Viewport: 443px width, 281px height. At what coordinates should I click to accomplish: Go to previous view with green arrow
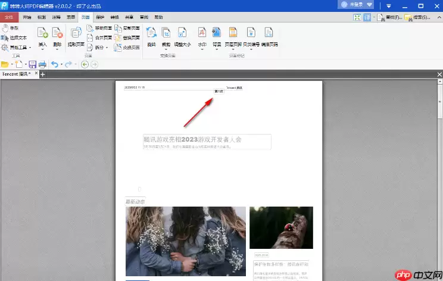tap(85, 64)
